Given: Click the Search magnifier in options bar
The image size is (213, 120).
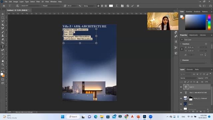Looking at the screenshot, I should tap(200, 6).
